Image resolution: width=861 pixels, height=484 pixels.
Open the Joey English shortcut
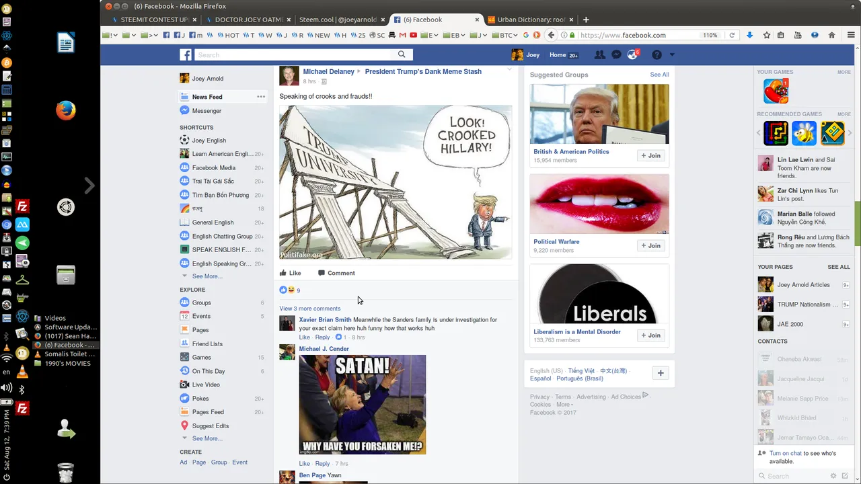[203, 140]
